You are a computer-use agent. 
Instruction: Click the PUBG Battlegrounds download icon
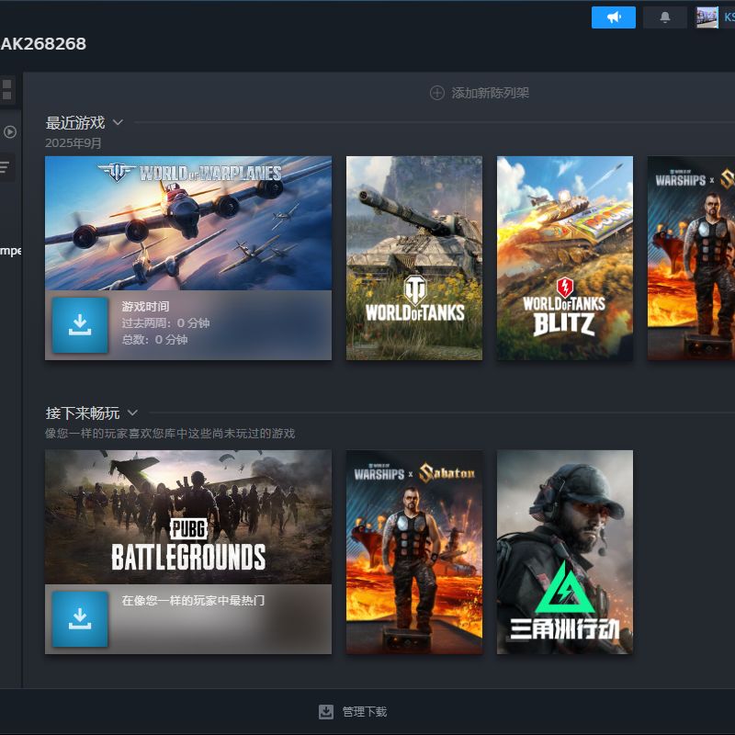tap(80, 619)
